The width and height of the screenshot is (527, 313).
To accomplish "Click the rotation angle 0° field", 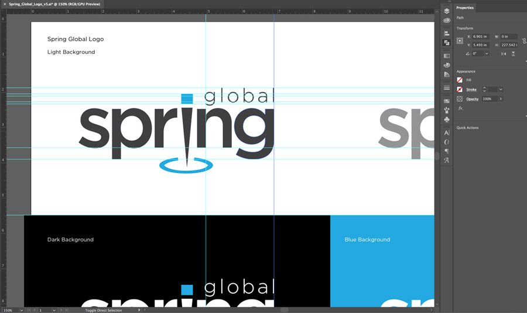I will pos(478,53).
